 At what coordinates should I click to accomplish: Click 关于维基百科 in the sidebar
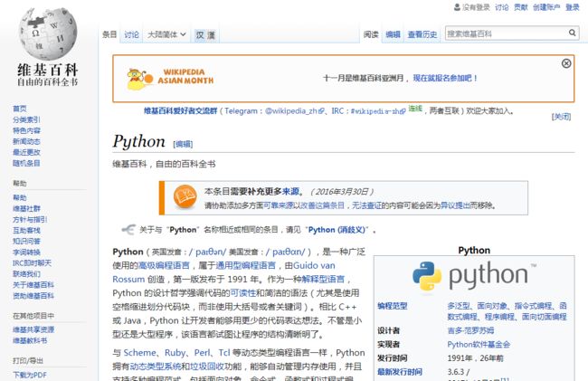click(x=33, y=285)
